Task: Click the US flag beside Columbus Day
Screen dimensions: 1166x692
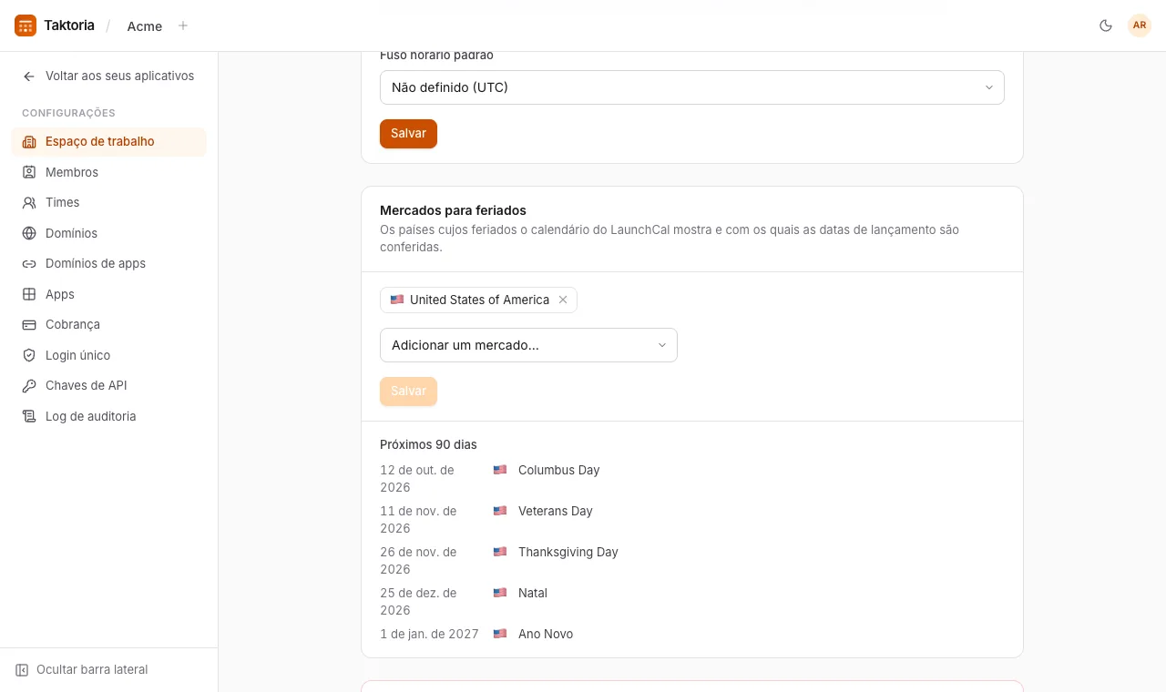Action: point(500,470)
